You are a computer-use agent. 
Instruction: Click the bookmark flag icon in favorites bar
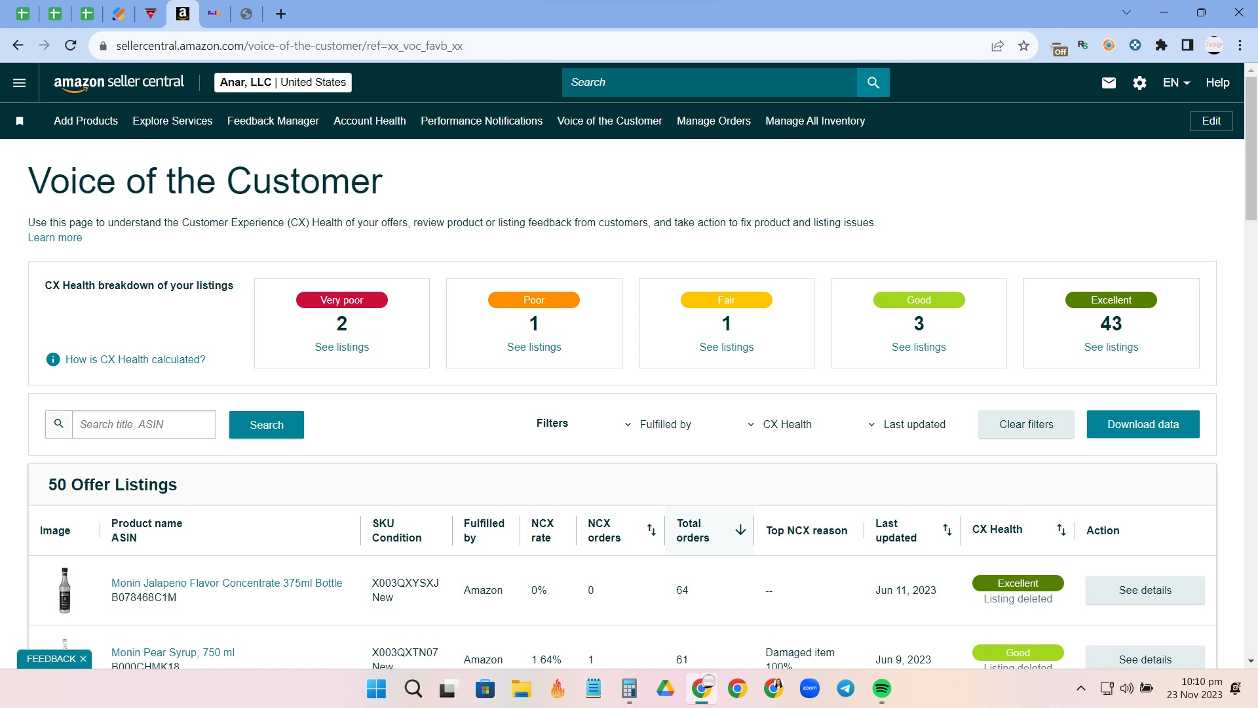[20, 121]
